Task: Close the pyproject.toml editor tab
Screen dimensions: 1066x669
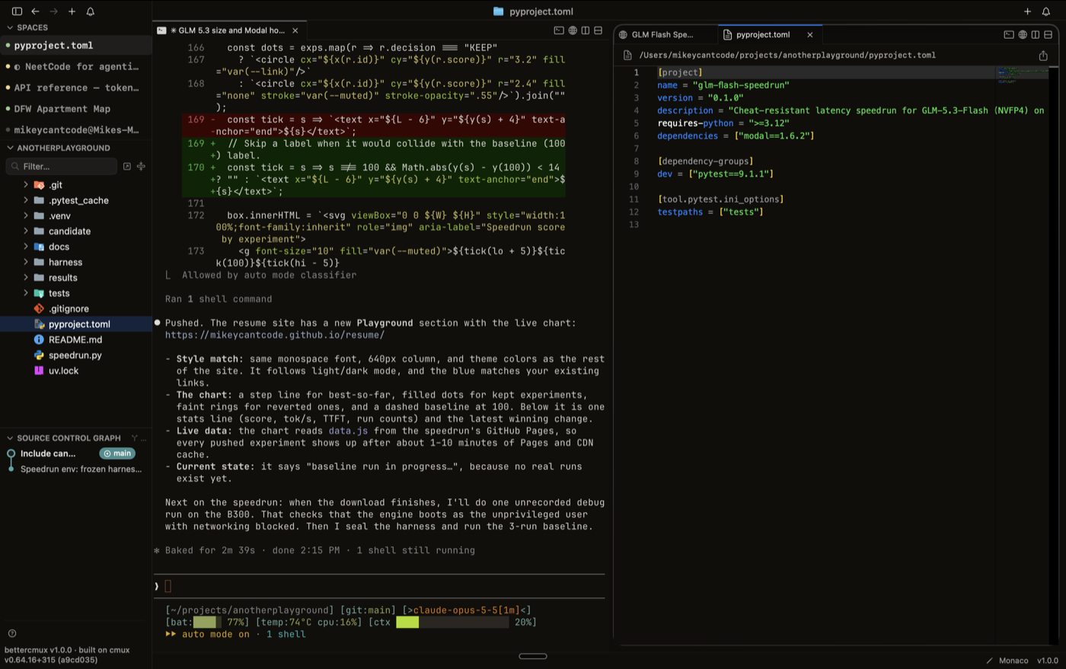Action: [x=810, y=34]
